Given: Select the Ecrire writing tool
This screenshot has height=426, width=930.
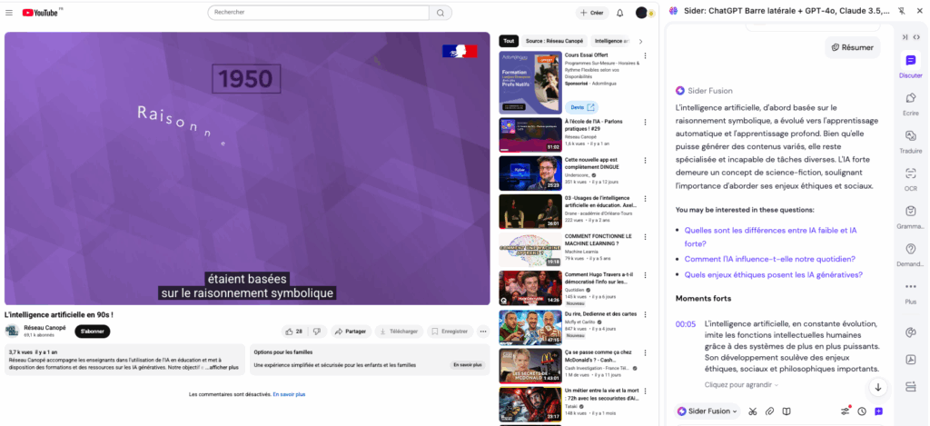Looking at the screenshot, I should pos(910,104).
